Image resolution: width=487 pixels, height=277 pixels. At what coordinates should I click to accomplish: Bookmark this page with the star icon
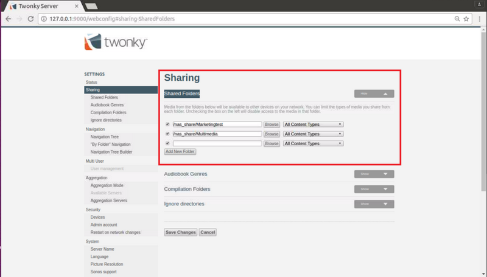coord(466,19)
